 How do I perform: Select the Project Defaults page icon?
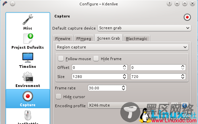(28, 39)
